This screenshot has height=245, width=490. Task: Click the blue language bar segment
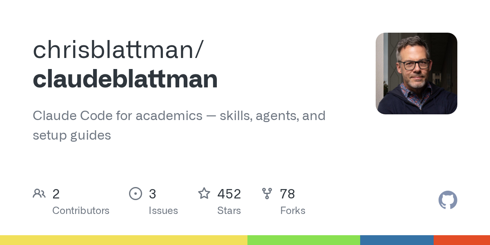click(397, 240)
